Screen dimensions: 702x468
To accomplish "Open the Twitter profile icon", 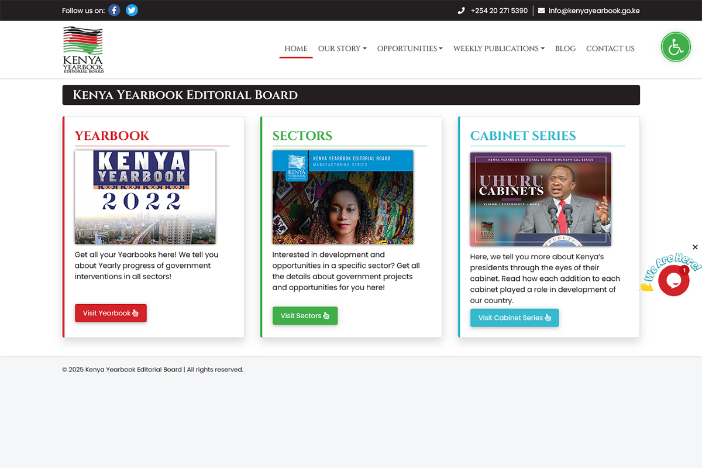I will pos(132,10).
